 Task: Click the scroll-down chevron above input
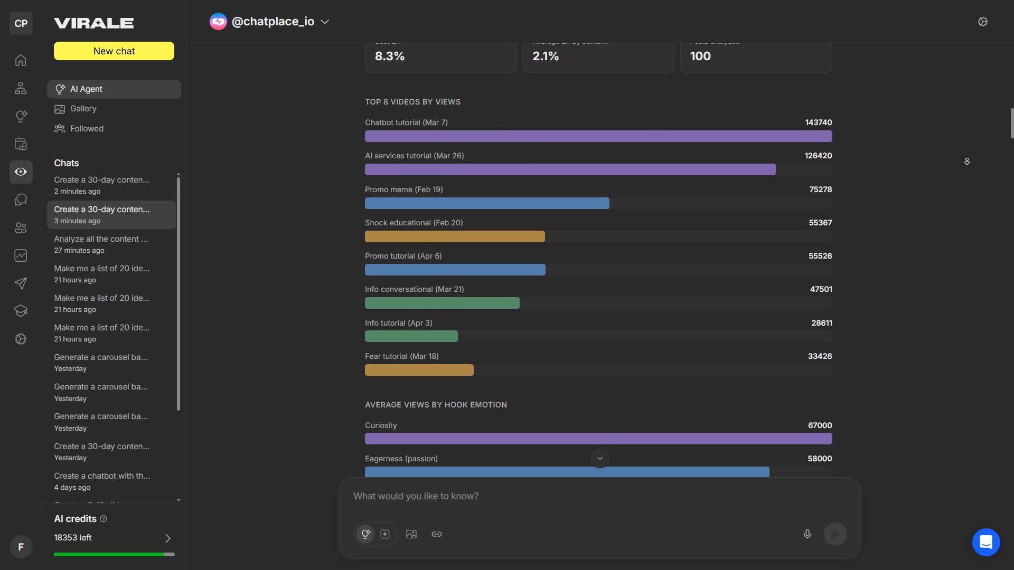point(600,459)
